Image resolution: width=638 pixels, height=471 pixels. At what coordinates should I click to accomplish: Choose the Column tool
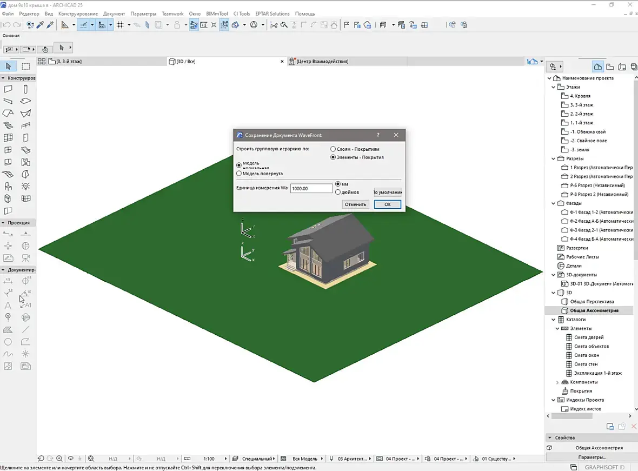(25, 89)
